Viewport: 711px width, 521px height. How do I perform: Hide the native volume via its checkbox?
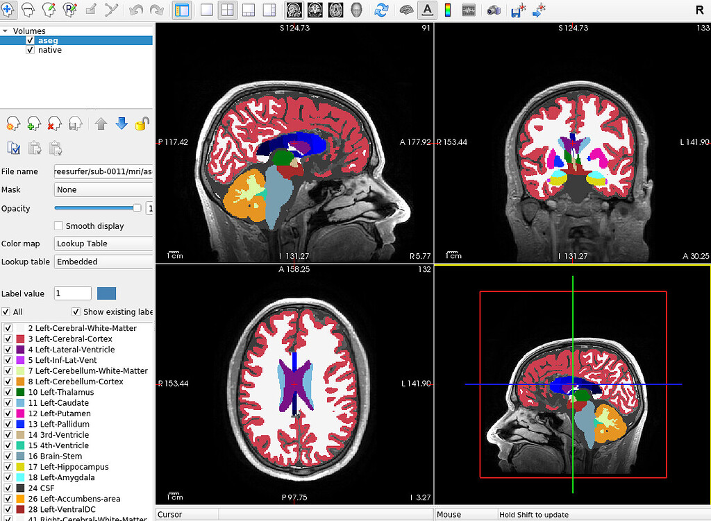coord(30,49)
